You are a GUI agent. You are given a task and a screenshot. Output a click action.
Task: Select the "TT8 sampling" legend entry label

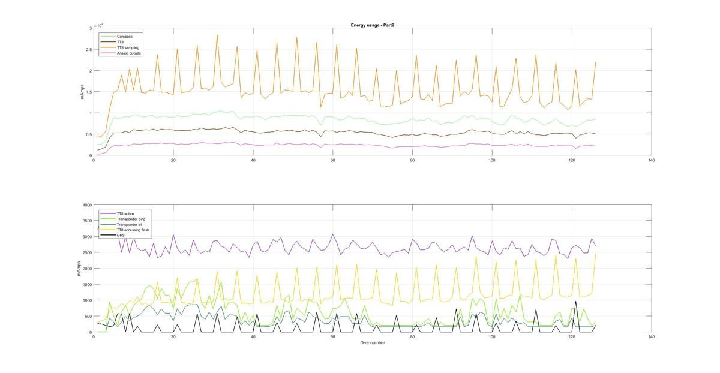128,47
